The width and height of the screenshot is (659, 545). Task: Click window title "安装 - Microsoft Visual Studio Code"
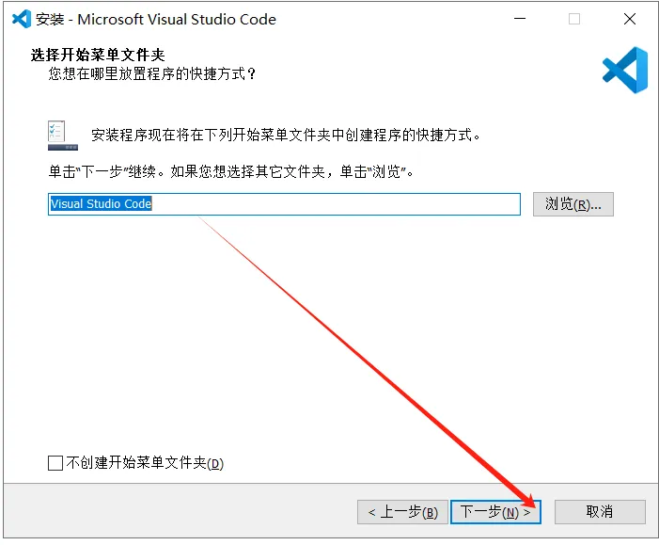point(156,20)
